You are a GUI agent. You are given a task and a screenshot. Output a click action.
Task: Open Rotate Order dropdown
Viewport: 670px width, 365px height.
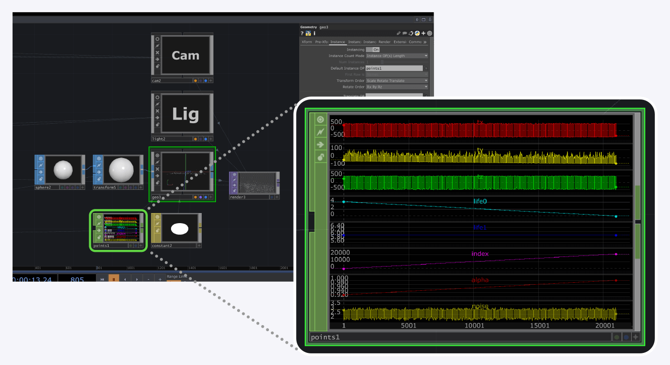[397, 87]
